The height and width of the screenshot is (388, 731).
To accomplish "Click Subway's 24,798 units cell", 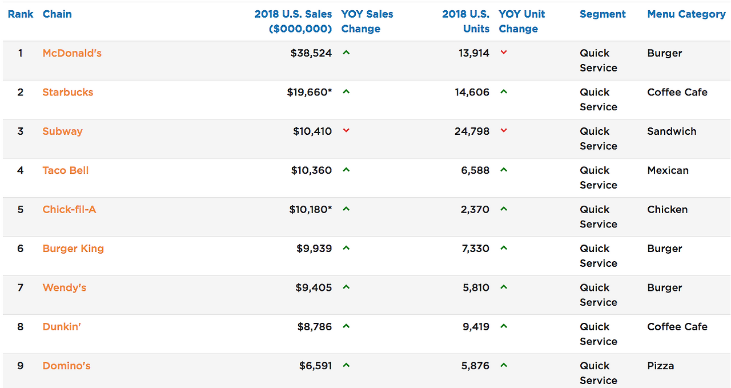I will (x=472, y=131).
